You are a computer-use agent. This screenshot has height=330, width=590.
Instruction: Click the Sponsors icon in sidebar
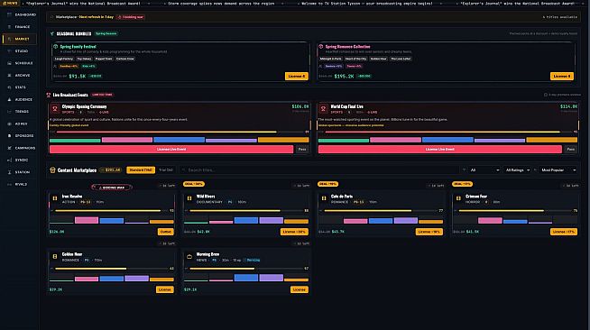coord(9,135)
